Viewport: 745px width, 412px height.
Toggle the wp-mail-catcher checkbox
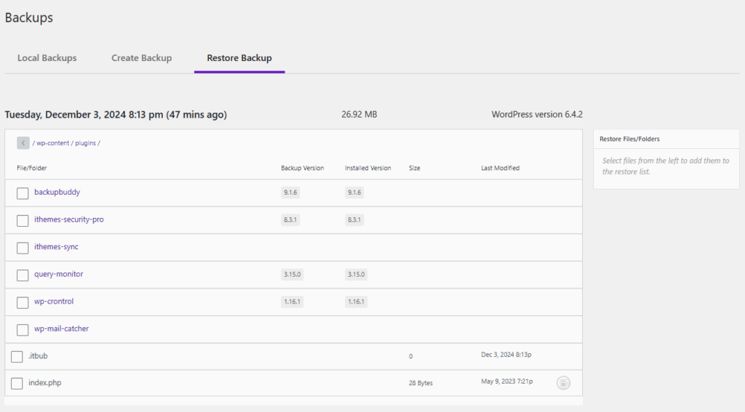click(x=23, y=330)
